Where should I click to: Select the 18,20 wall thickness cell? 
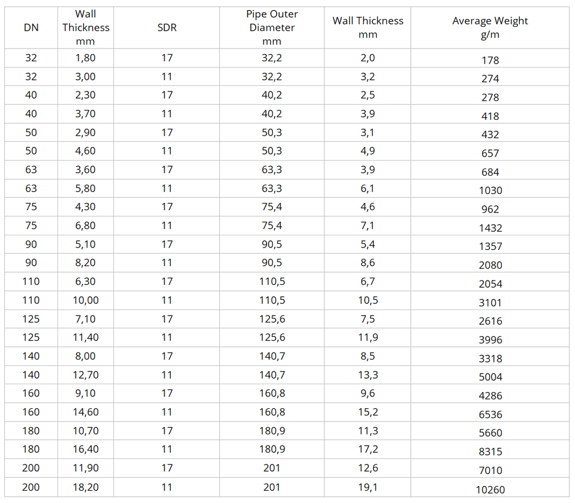(85, 487)
